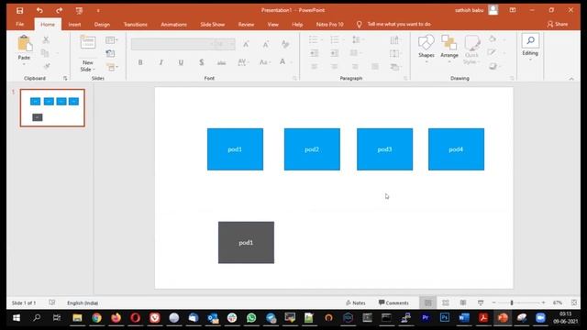Increase the font size
This screenshot has height=330, width=587.
(246, 44)
